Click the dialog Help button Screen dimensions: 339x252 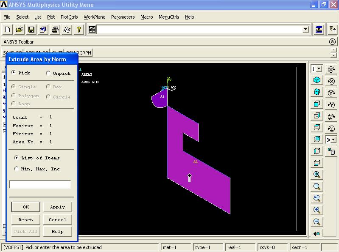58,232
